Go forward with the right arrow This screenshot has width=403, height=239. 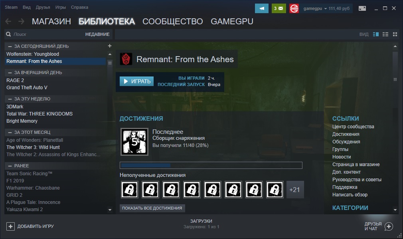pos(21,21)
